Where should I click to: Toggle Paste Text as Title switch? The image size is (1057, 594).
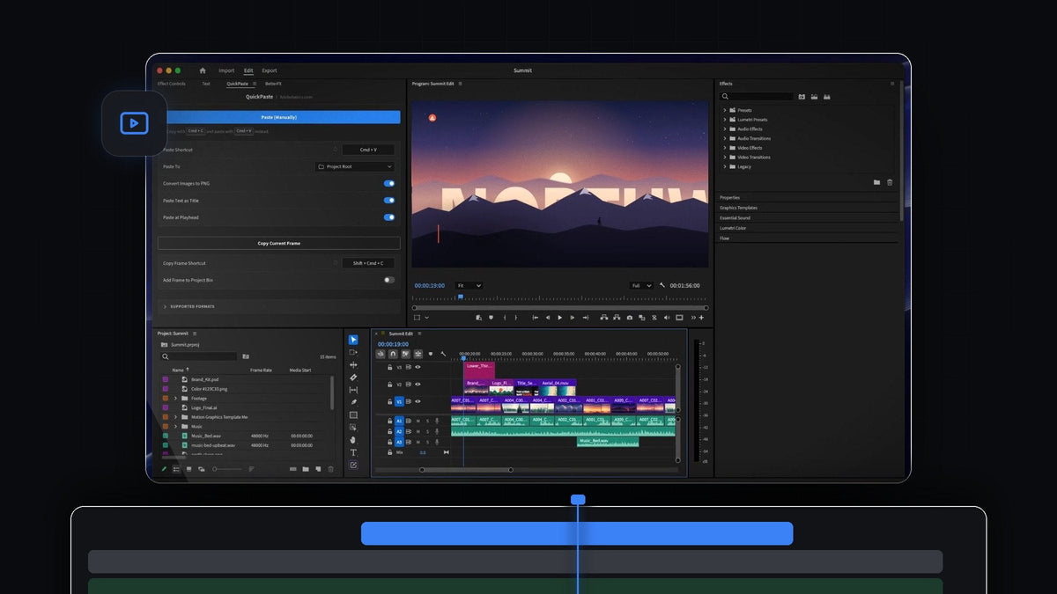coord(389,201)
